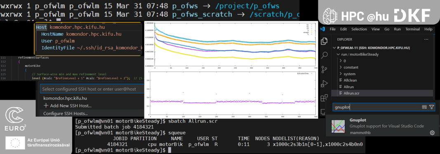Open the Explorer view in activity bar

tap(324, 41)
